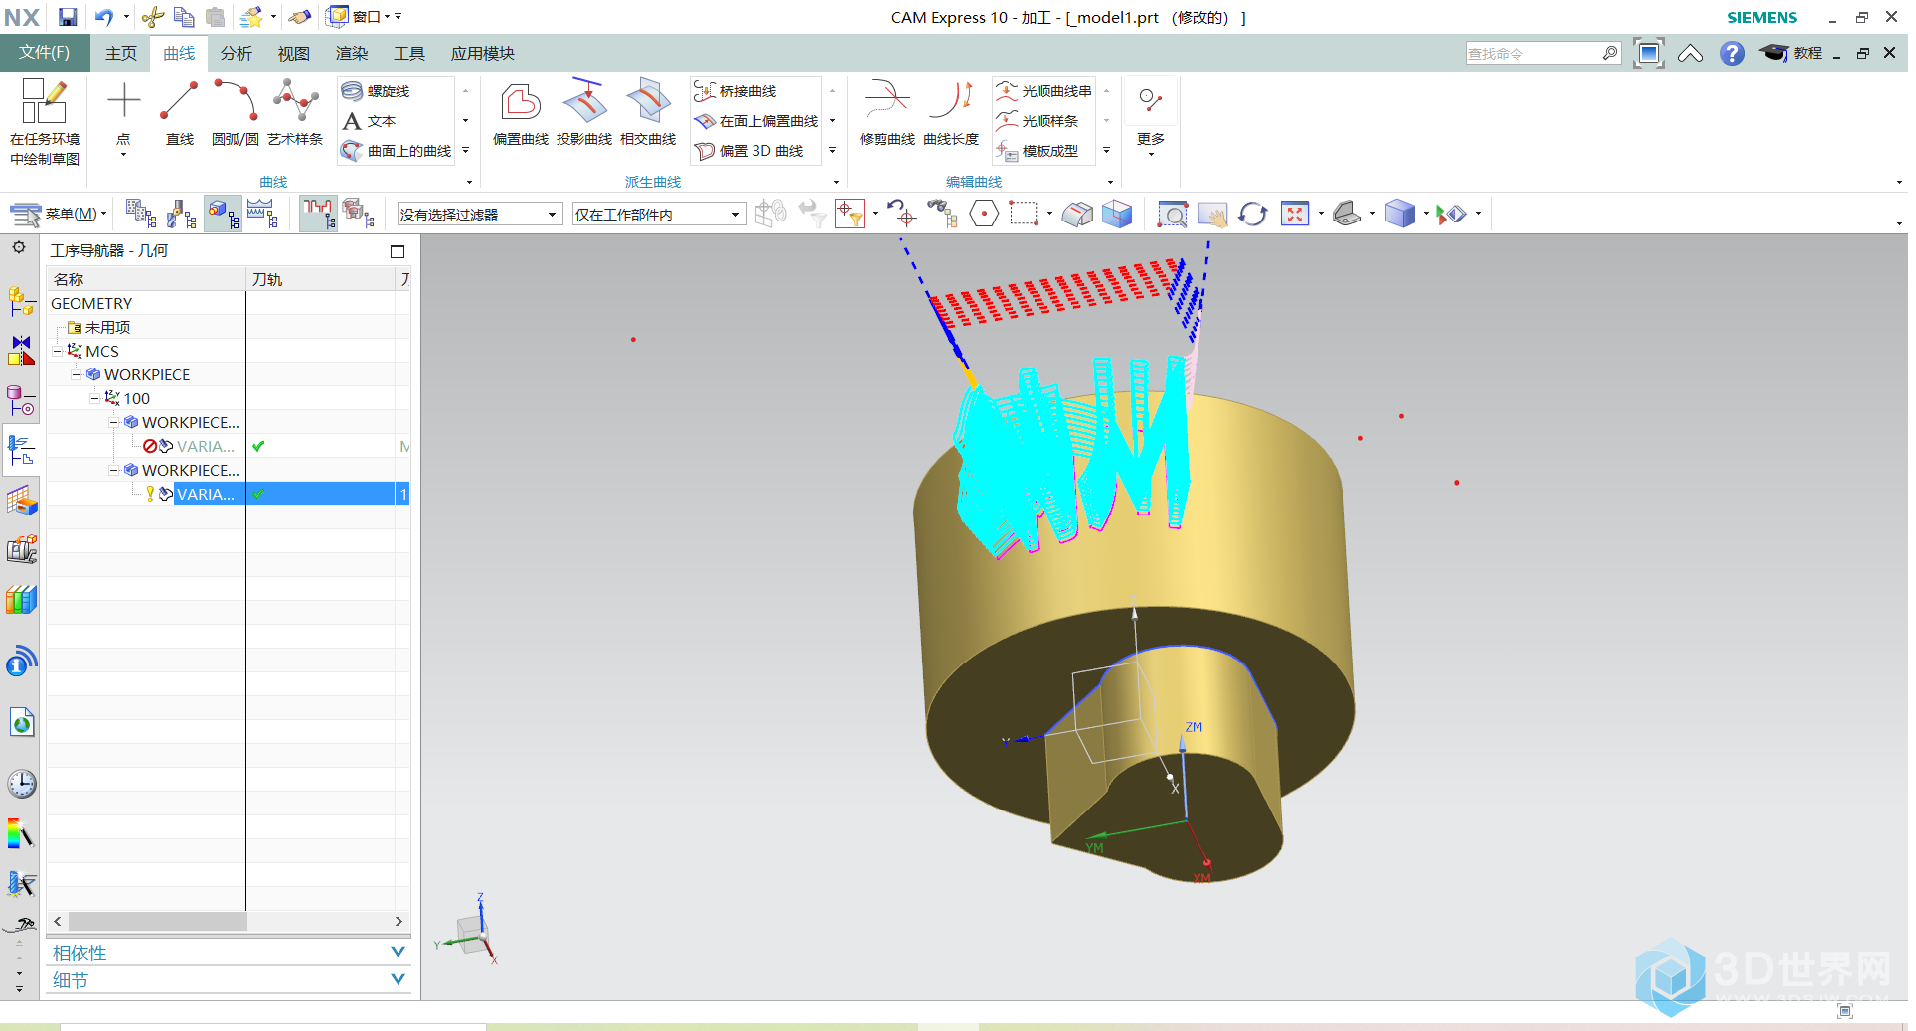Choose Bridge Curve (桥接曲线)

coord(735,91)
